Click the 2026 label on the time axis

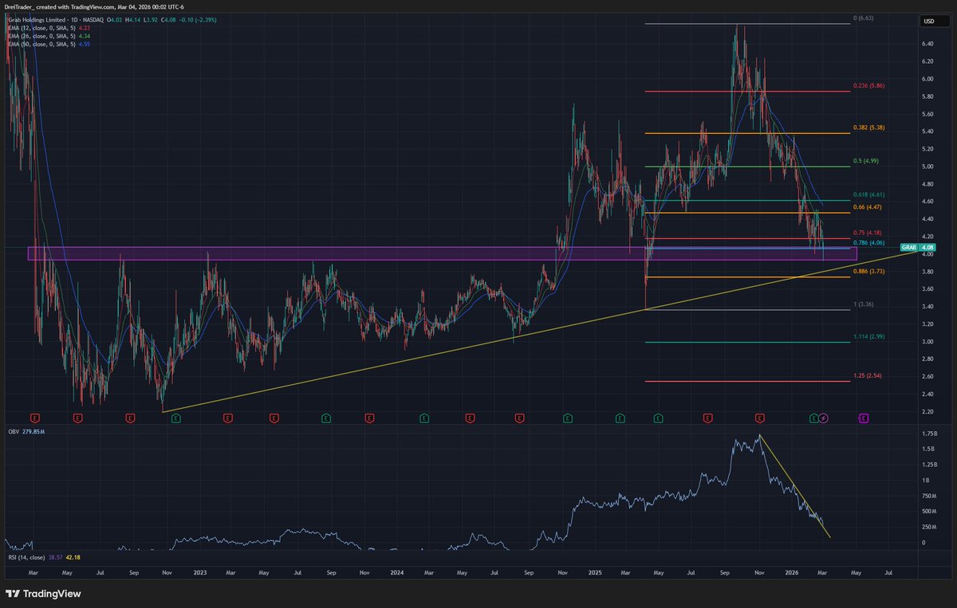pos(791,573)
